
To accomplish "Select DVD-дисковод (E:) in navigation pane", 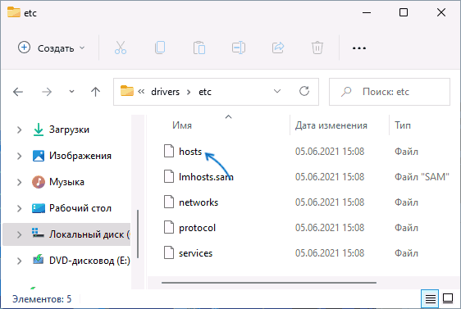I will point(89,261).
